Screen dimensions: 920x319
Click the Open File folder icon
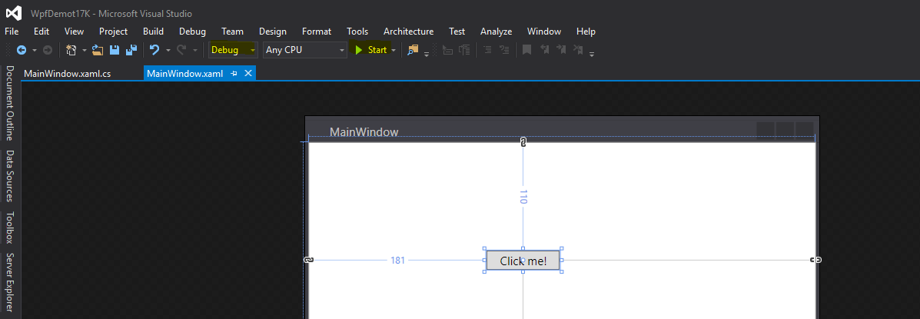pyautogui.click(x=98, y=50)
